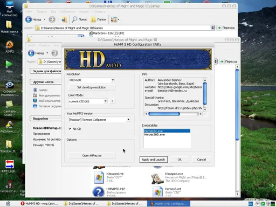Click Open HiRez.ini button
Image resolution: width=276 pixels, height=207 pixels.
click(x=92, y=155)
